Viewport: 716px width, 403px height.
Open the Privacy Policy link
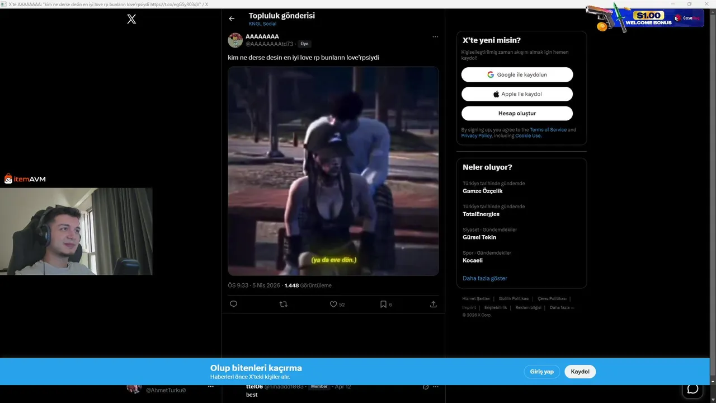coord(477,136)
